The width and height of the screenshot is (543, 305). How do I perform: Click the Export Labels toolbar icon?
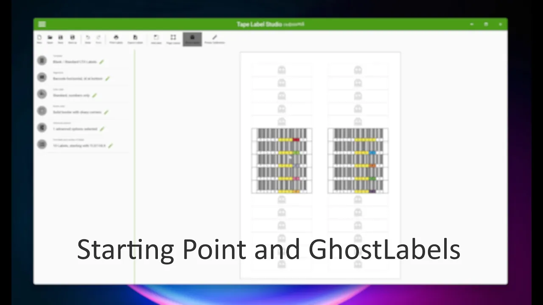135,39
